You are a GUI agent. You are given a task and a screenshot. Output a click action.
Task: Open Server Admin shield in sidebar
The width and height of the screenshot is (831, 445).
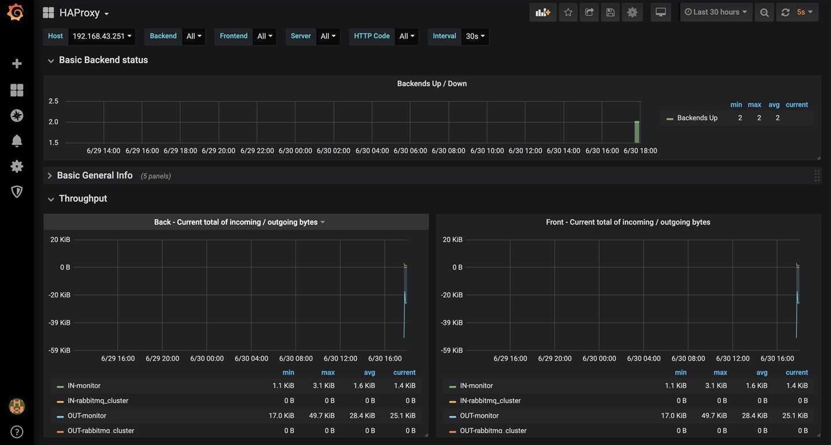[17, 192]
